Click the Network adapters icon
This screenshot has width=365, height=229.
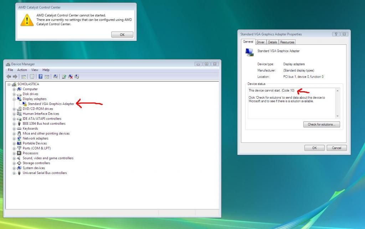click(19, 138)
